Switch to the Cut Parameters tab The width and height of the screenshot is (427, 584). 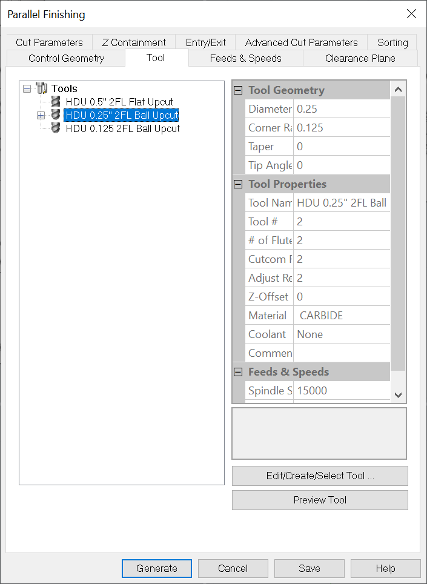tap(49, 42)
